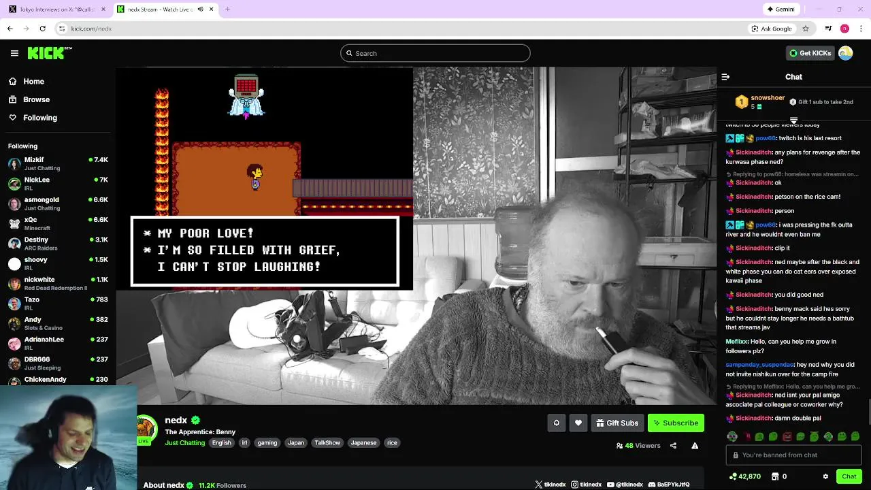Screen dimensions: 871x490
Task: Focus the Kick search box
Action: [435, 53]
